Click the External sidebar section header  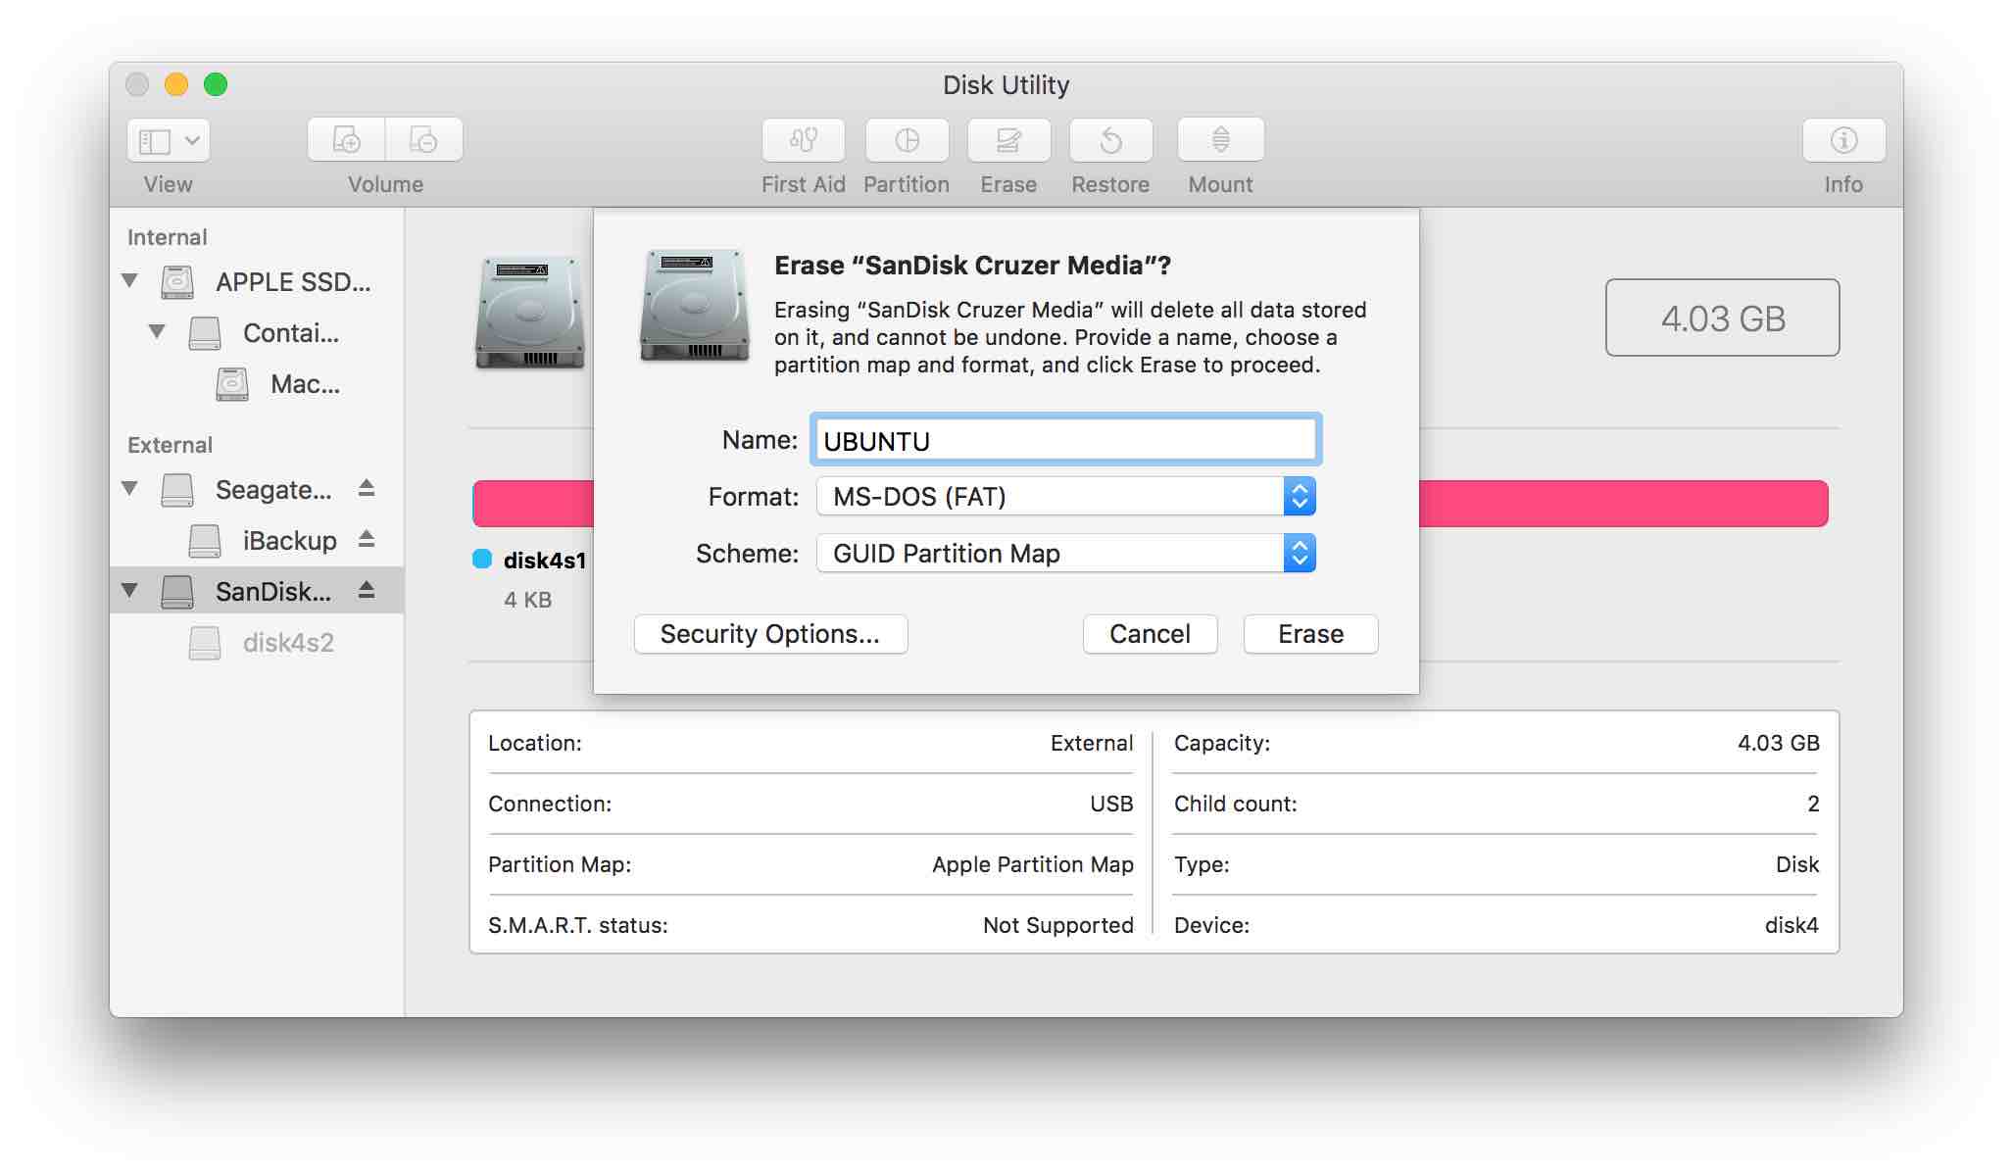170,445
